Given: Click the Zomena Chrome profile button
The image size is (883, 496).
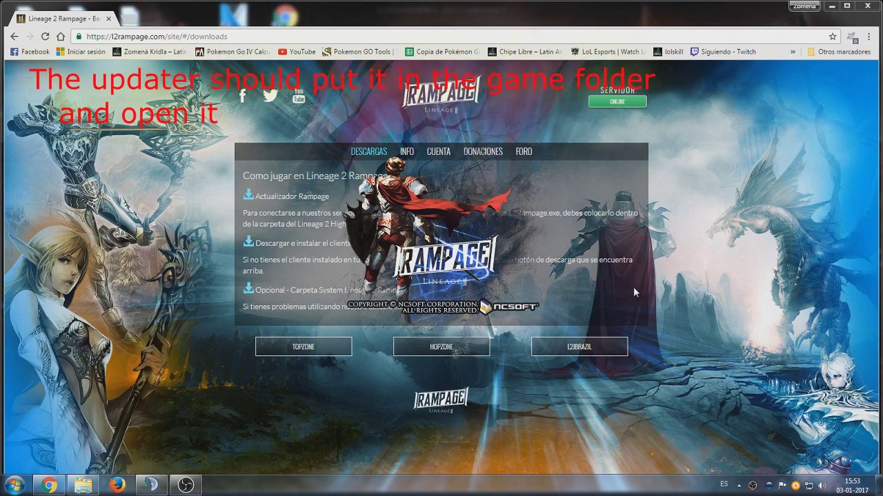Looking at the screenshot, I should point(804,6).
